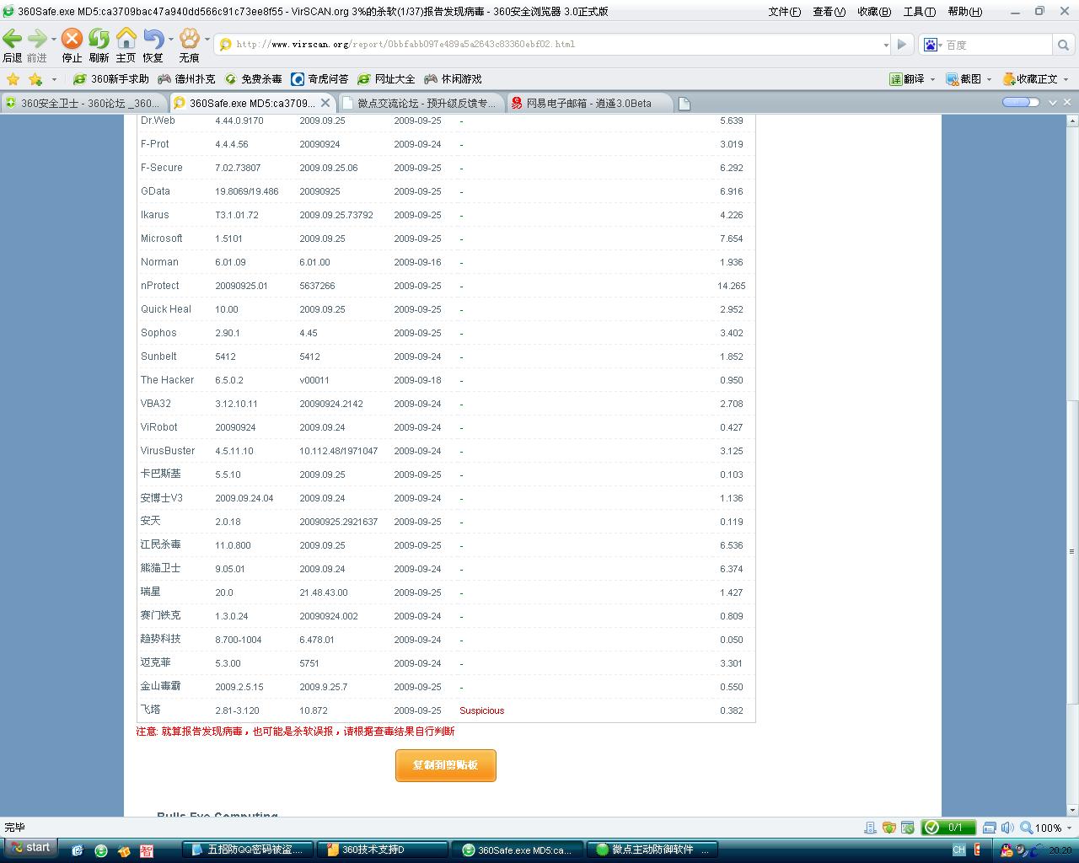Expand the 翻译 dropdown arrow
The image size is (1079, 863).
(932, 79)
